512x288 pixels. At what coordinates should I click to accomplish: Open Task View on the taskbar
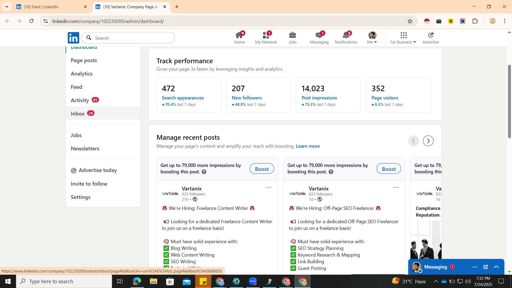tap(120, 281)
